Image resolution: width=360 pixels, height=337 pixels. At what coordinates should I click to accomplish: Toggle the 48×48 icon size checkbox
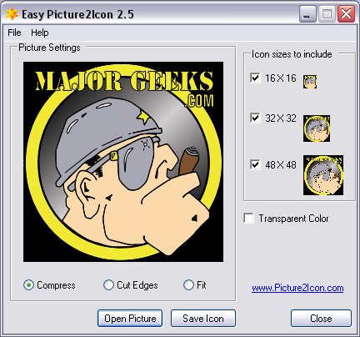coord(255,164)
